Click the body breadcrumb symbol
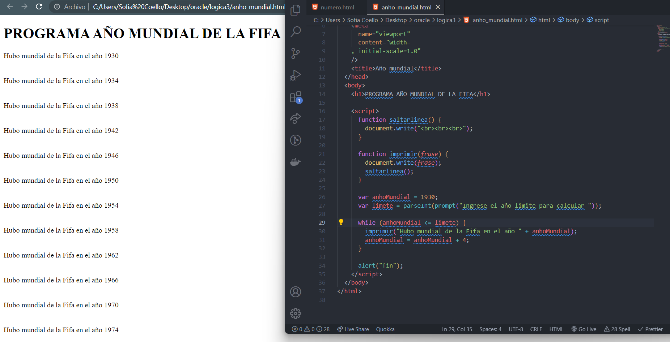 click(568, 20)
